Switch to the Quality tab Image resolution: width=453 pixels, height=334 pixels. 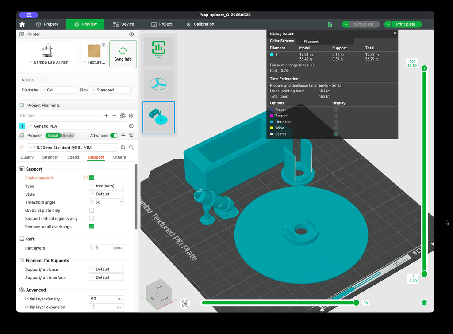click(27, 157)
